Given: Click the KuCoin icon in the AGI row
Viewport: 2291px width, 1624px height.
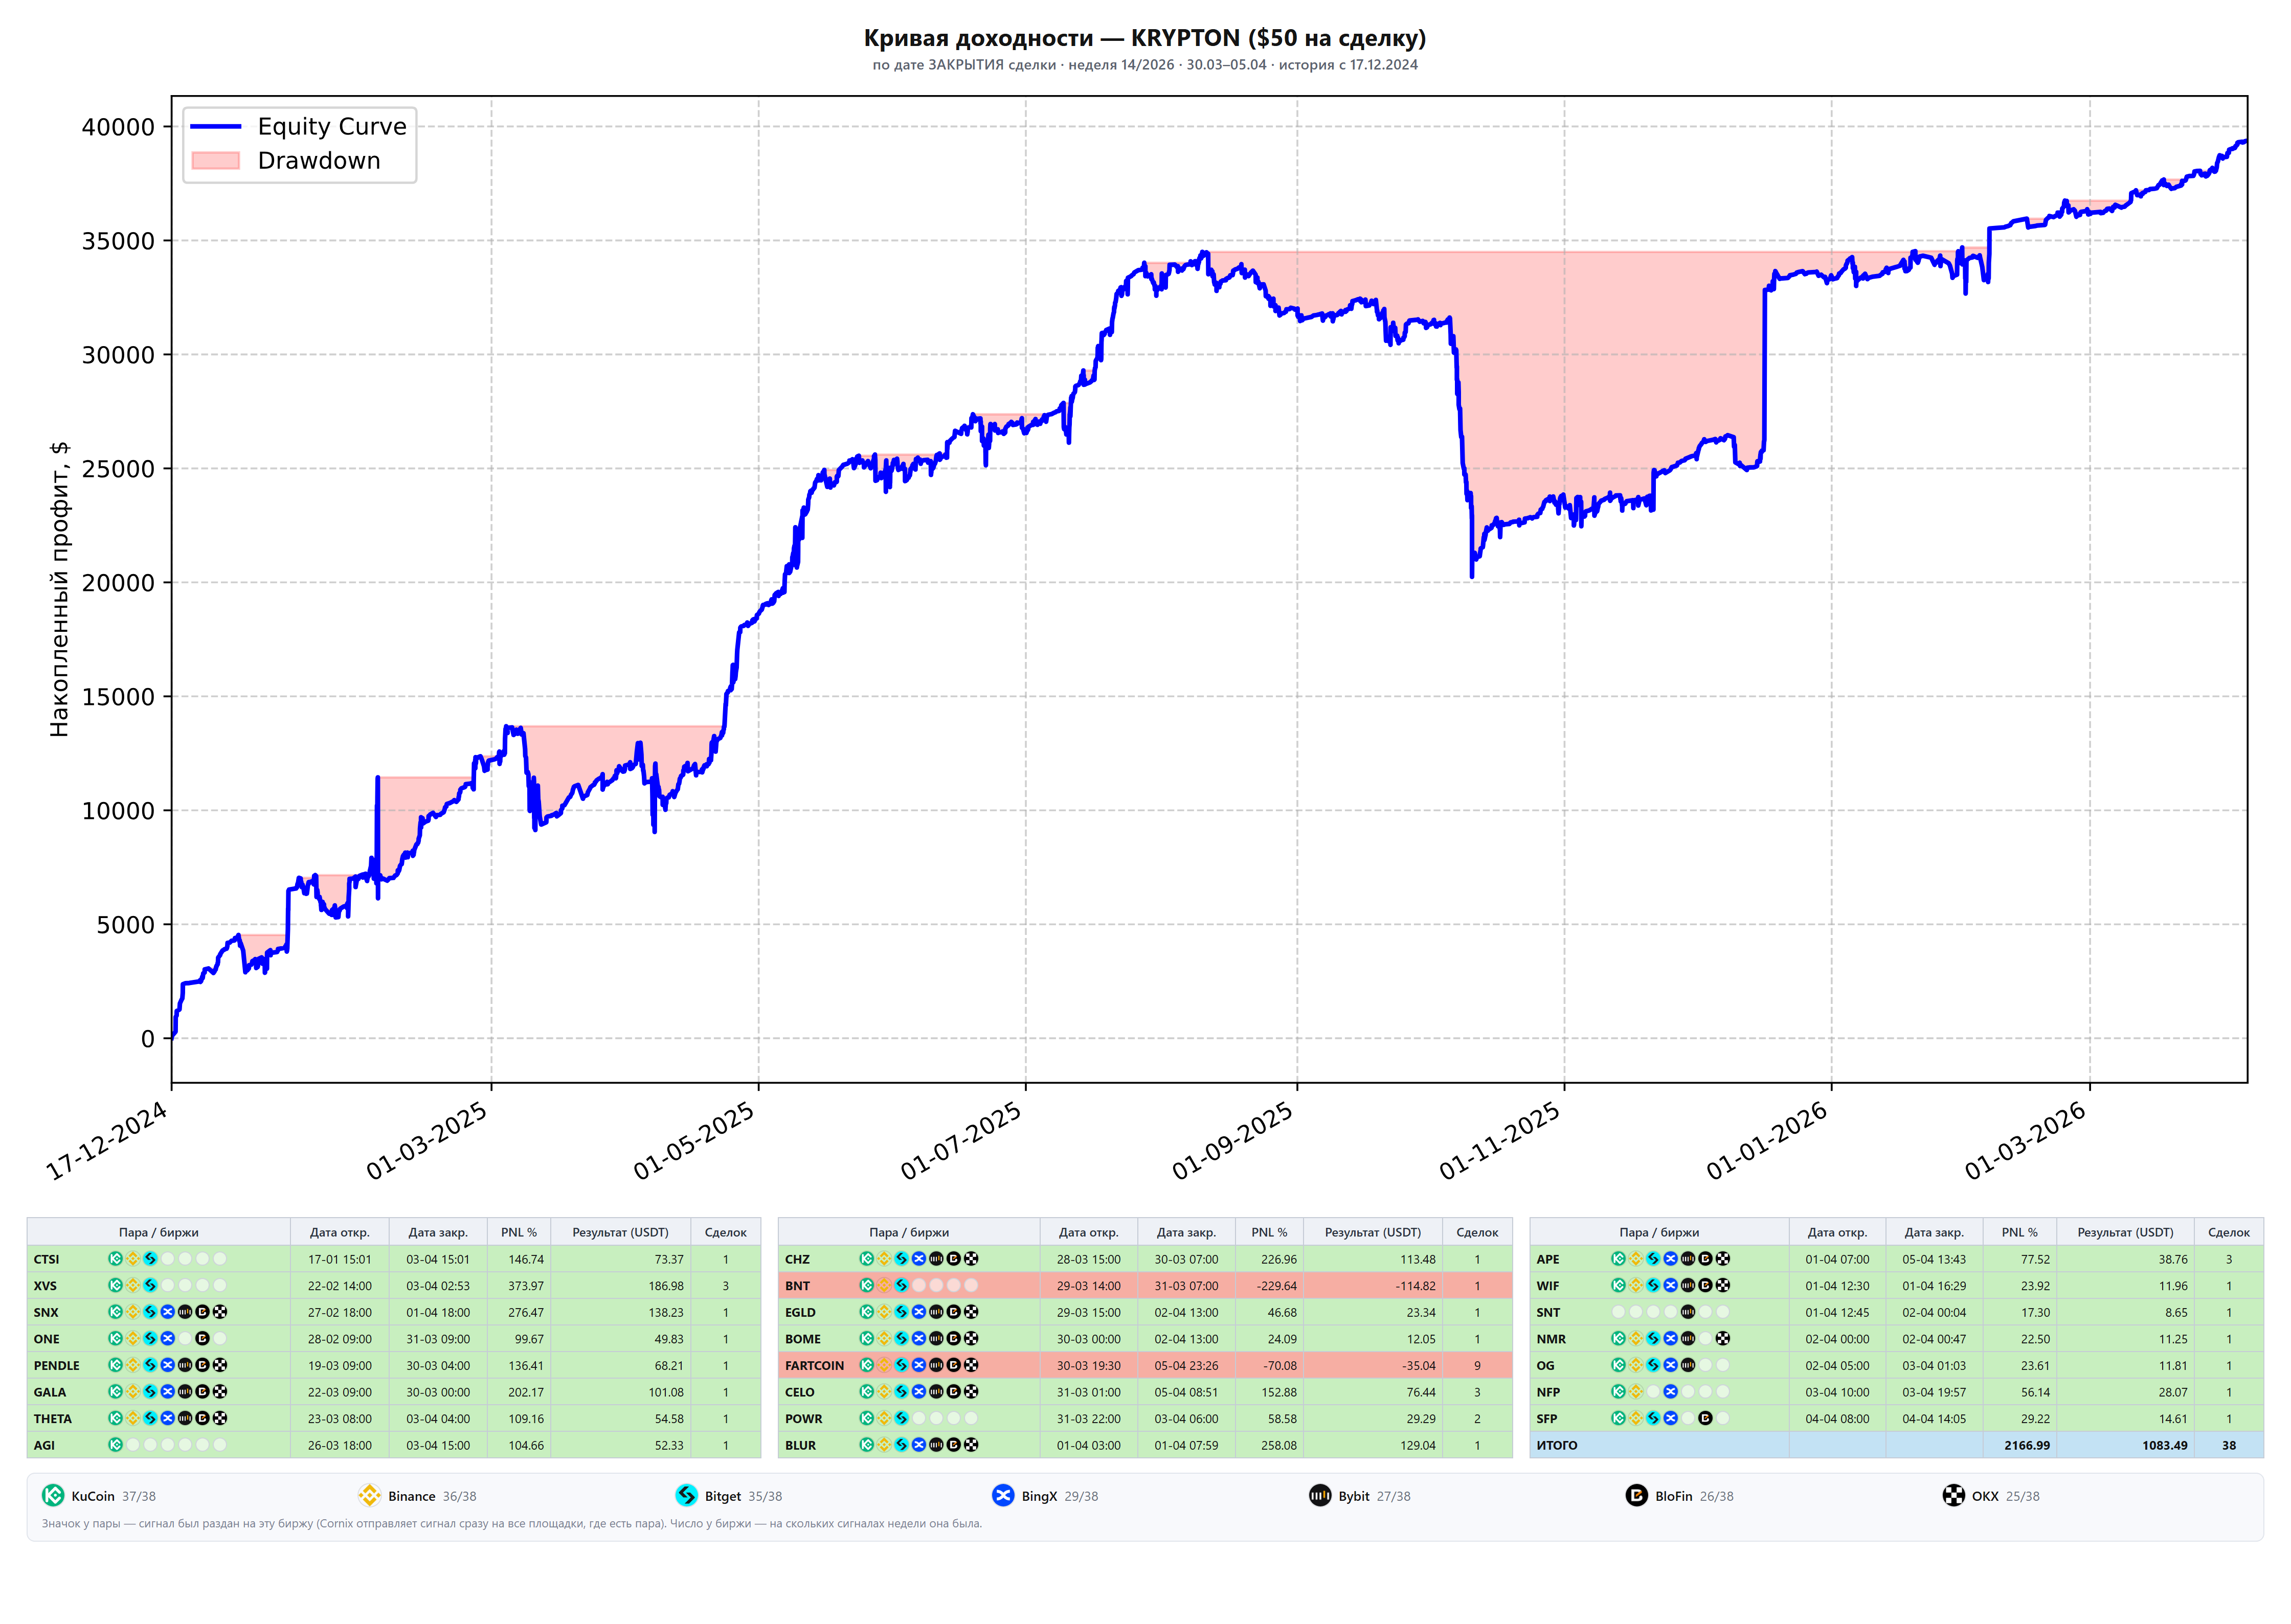Looking at the screenshot, I should [x=115, y=1444].
